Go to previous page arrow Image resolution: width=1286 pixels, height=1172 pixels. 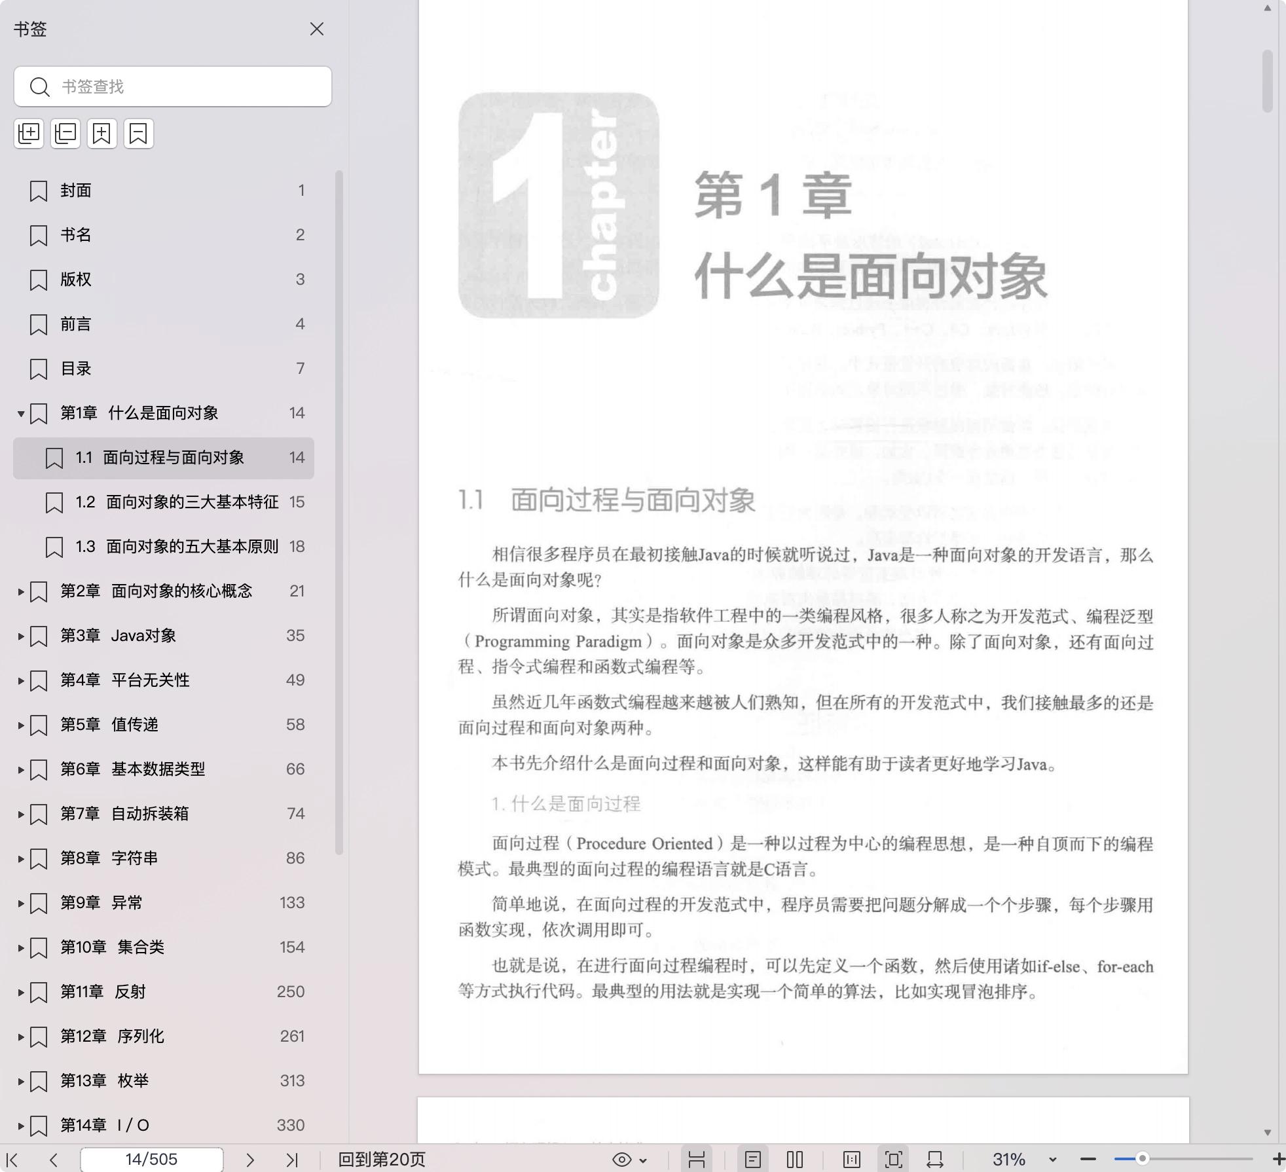coord(54,1160)
